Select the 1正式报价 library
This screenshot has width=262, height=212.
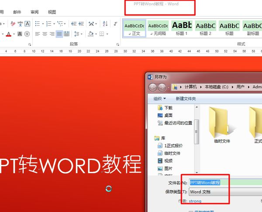pos(170,146)
